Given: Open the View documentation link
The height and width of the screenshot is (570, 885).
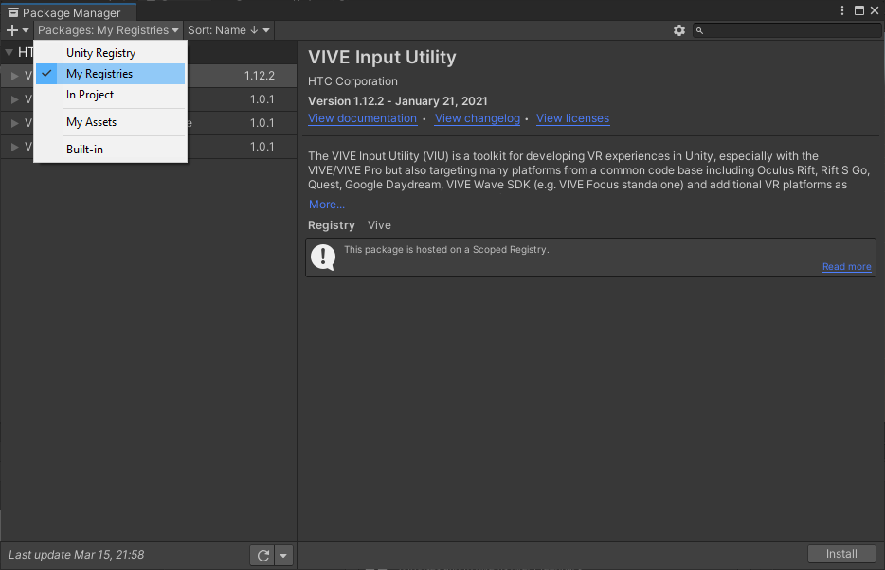Looking at the screenshot, I should tap(362, 118).
